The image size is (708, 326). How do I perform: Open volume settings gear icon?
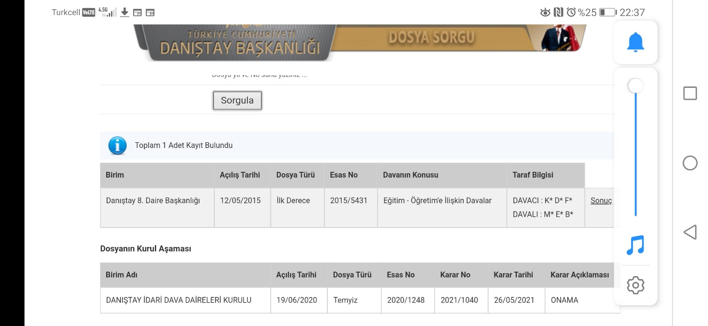pyautogui.click(x=635, y=285)
